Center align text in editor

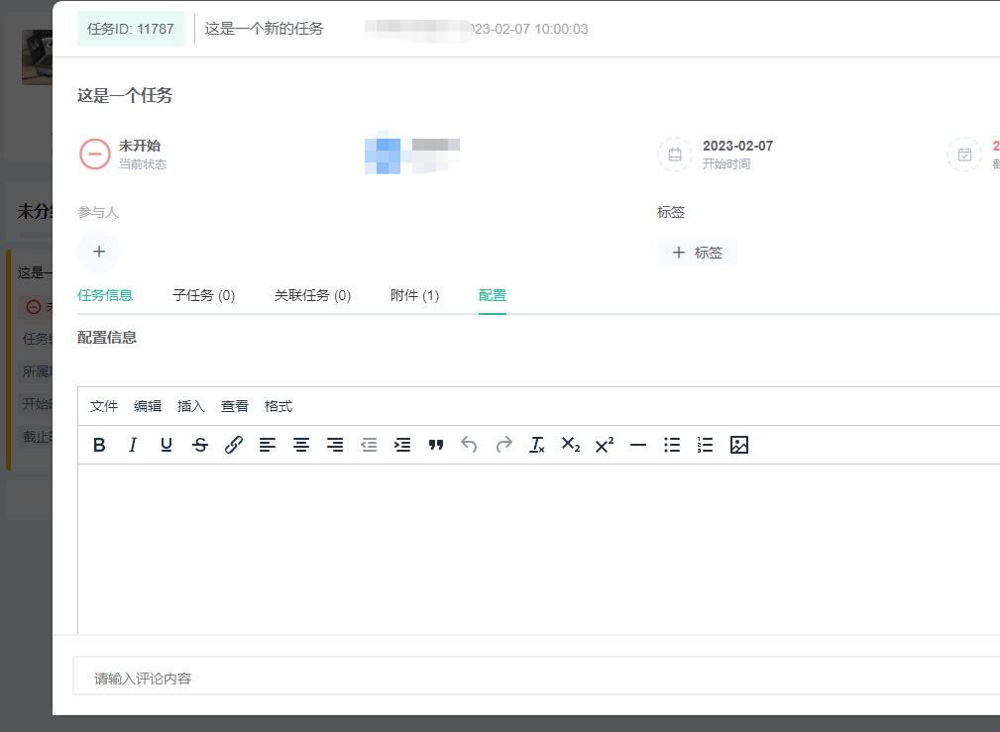[301, 446]
